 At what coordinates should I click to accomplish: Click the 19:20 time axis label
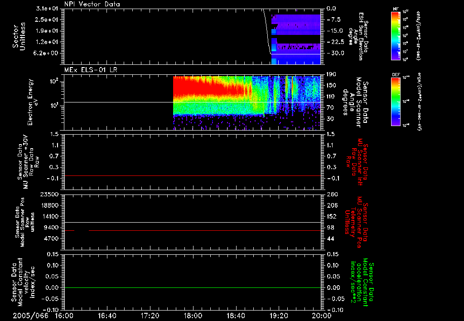[x=279, y=316]
